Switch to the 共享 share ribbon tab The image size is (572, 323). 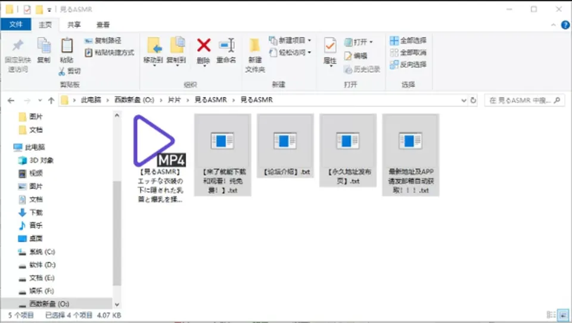point(74,25)
